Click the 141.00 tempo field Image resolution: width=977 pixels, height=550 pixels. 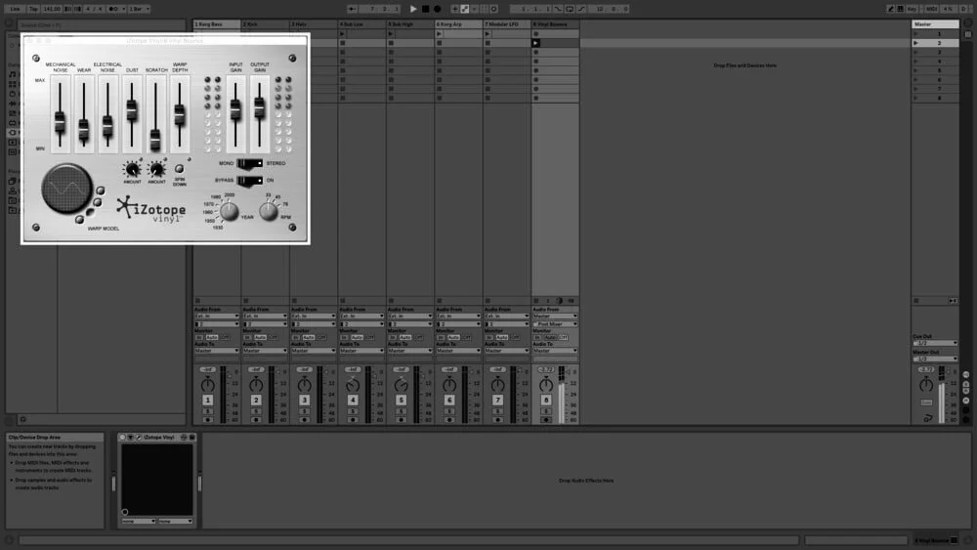(52, 9)
